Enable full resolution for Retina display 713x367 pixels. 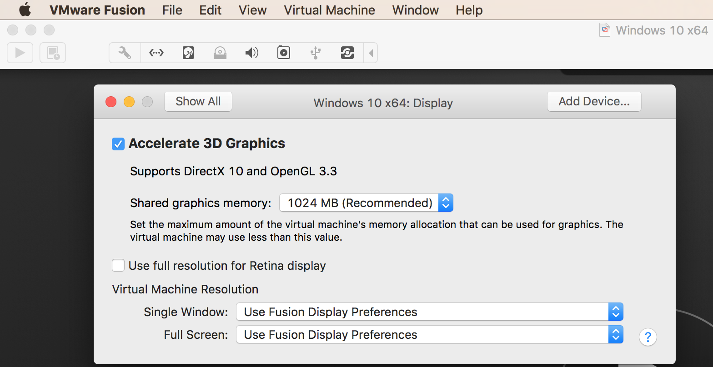(118, 265)
